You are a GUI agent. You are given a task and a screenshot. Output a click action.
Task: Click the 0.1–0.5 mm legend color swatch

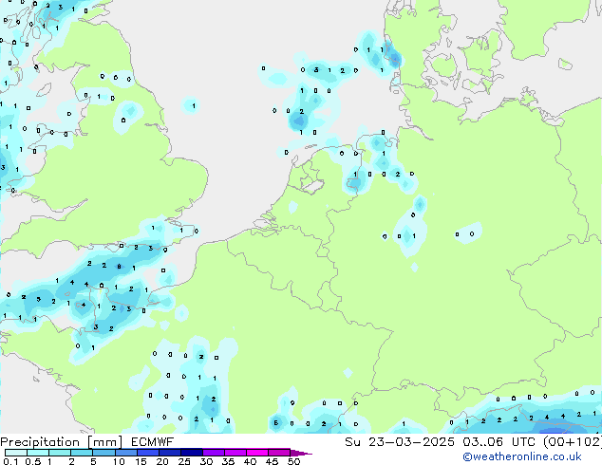(x=16, y=453)
